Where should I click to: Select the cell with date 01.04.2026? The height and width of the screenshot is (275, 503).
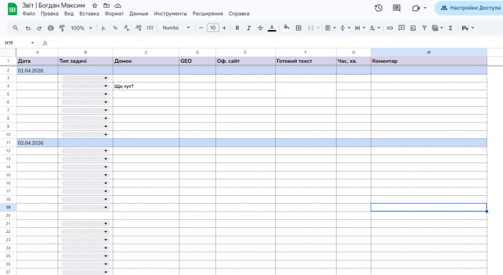(37, 71)
